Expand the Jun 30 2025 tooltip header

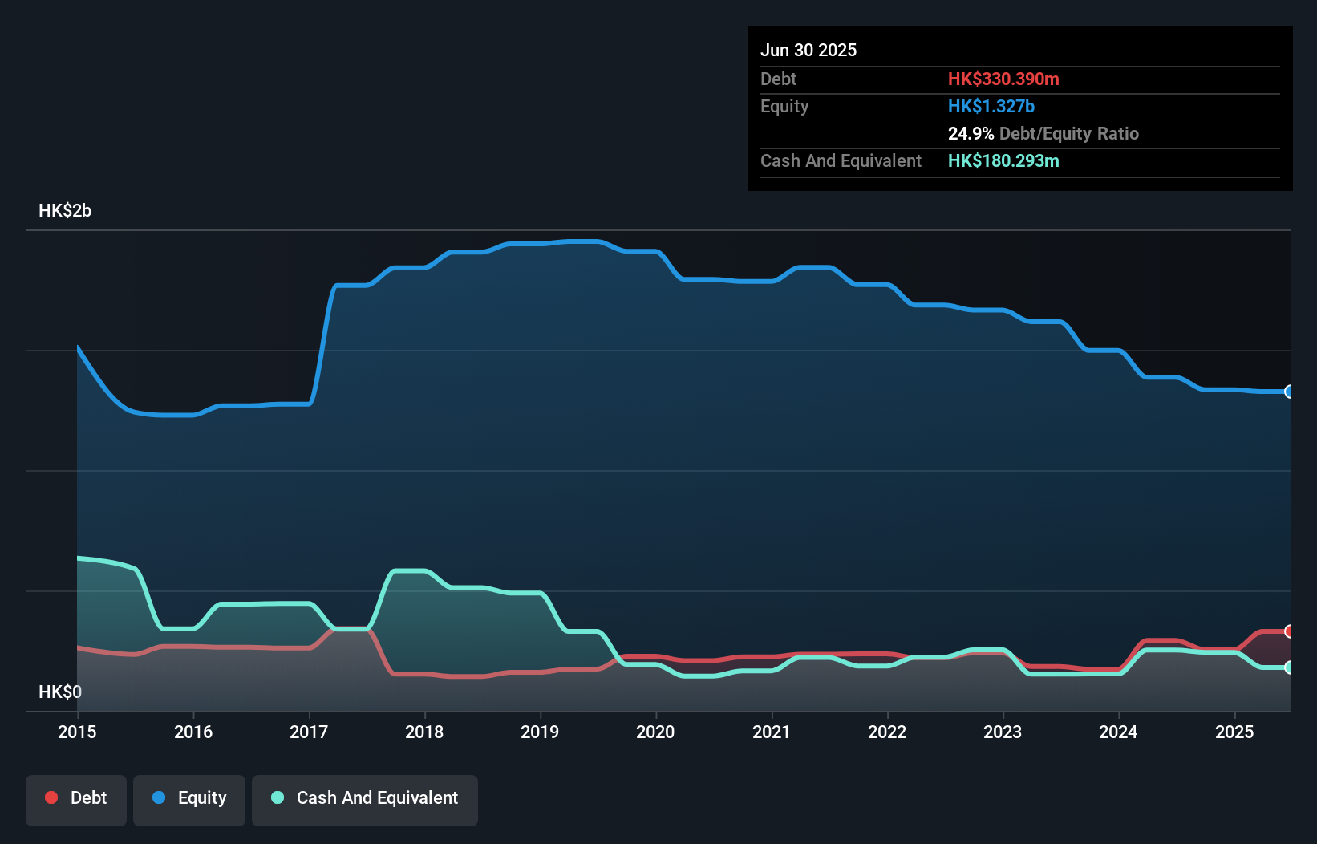point(808,50)
